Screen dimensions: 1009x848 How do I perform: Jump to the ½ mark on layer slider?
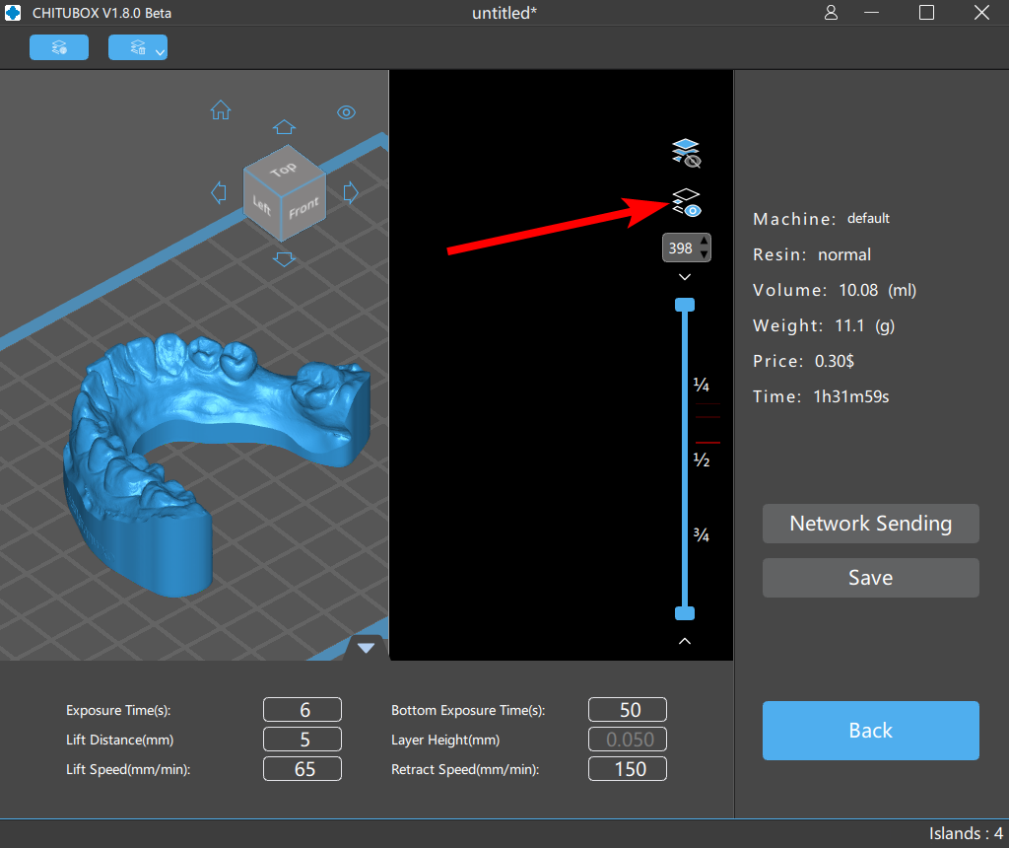click(701, 459)
